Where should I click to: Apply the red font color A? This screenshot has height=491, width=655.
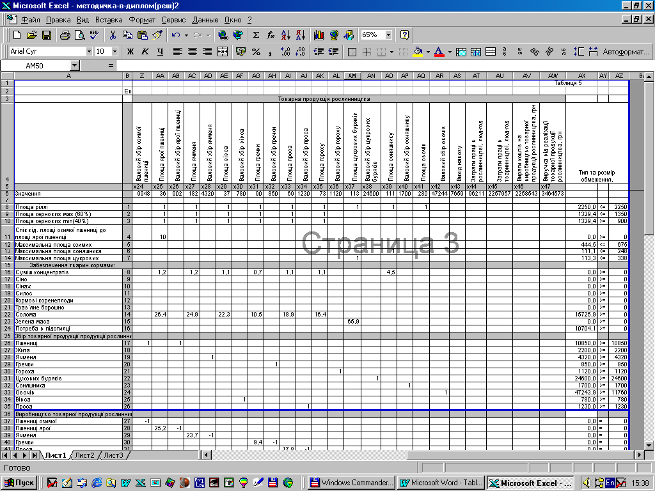439,52
